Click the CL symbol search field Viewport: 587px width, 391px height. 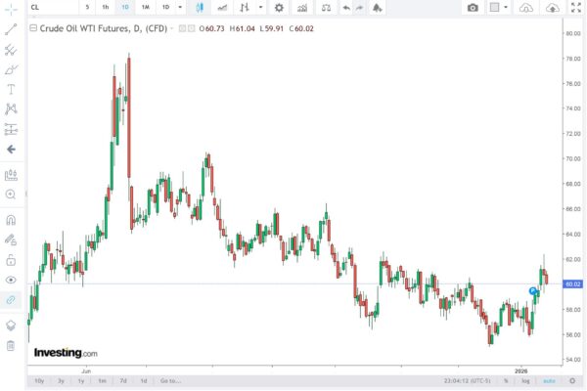53,7
